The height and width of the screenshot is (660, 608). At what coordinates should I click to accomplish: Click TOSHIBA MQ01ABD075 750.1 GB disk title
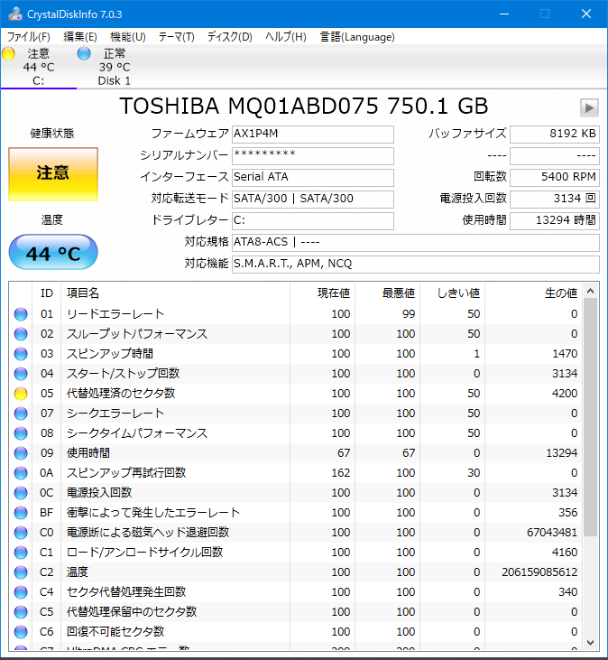tap(304, 106)
